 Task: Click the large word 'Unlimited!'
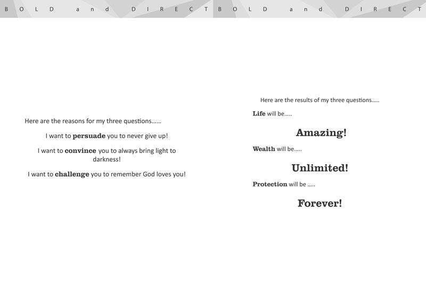[320, 168]
